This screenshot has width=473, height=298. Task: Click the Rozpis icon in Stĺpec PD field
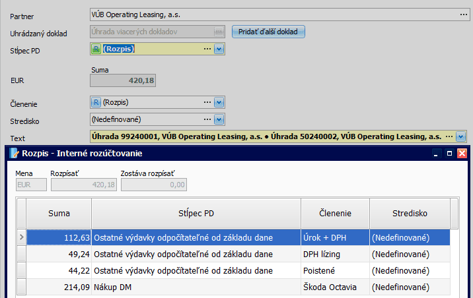coord(96,49)
